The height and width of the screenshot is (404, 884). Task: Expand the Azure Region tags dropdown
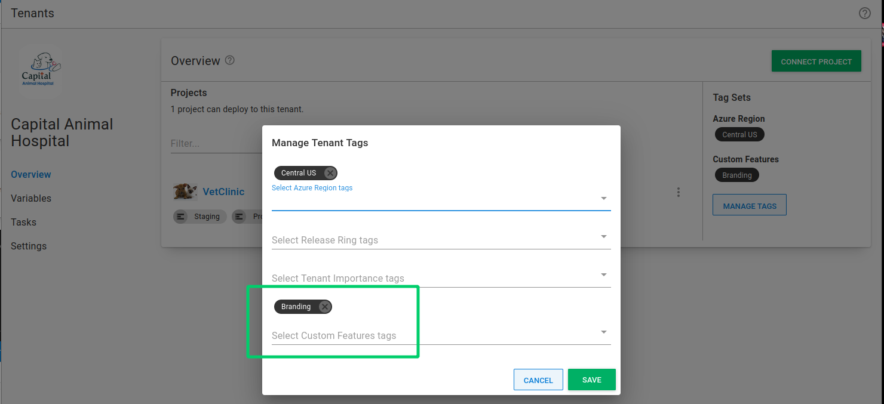[603, 198]
